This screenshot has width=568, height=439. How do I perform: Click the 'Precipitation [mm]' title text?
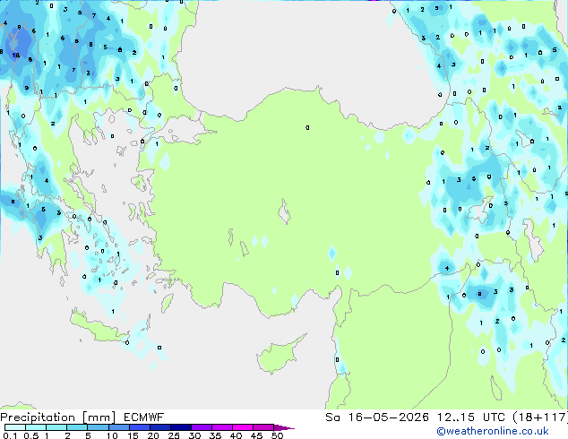(x=58, y=417)
